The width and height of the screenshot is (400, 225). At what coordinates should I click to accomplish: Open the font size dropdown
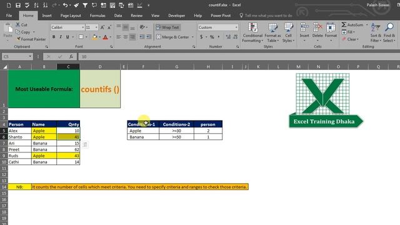coord(96,27)
